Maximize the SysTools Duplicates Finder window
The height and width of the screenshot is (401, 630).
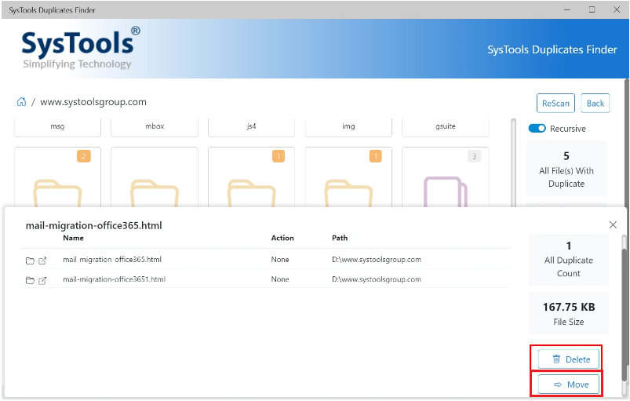point(592,9)
